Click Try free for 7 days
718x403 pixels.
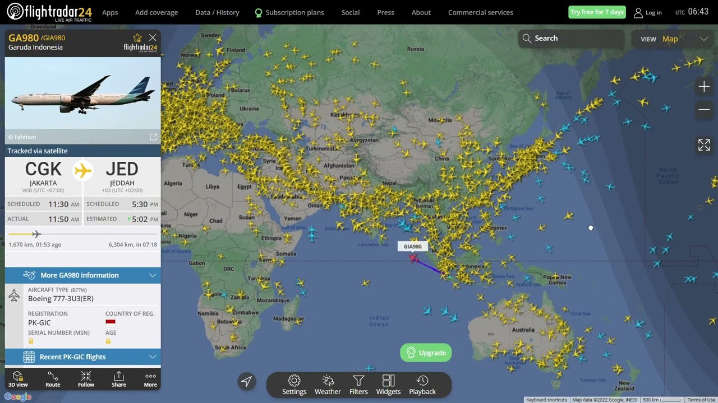click(x=597, y=12)
